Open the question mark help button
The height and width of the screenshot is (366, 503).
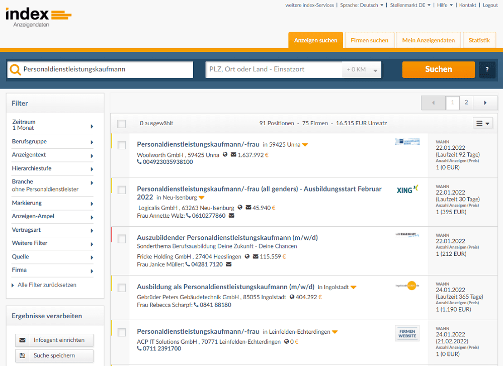pos(487,69)
